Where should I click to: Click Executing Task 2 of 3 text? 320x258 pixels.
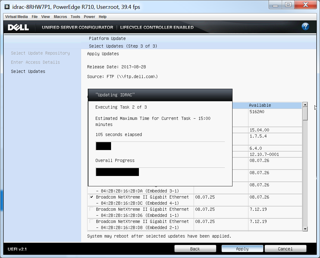pyautogui.click(x=121, y=107)
